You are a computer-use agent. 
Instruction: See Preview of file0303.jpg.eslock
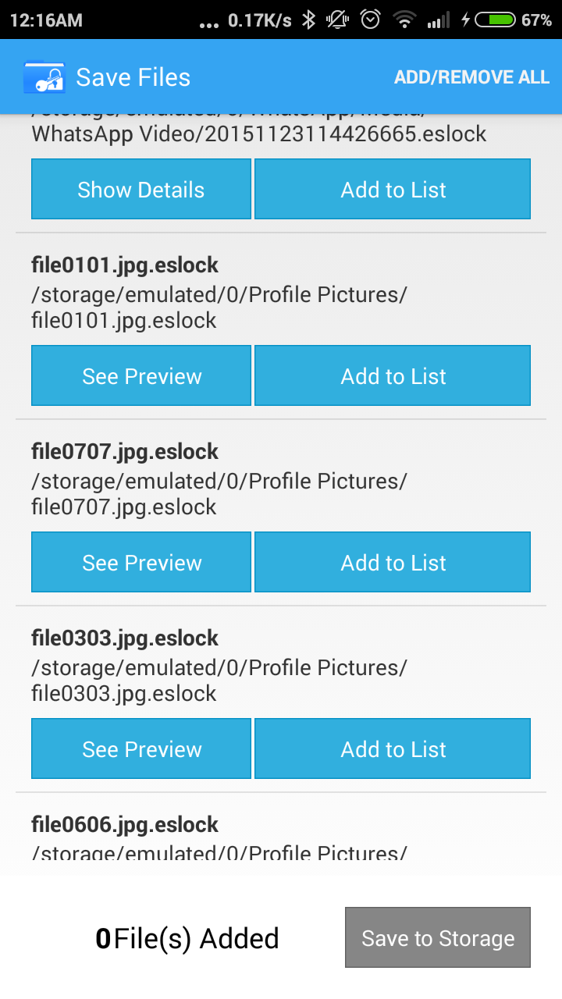click(141, 749)
